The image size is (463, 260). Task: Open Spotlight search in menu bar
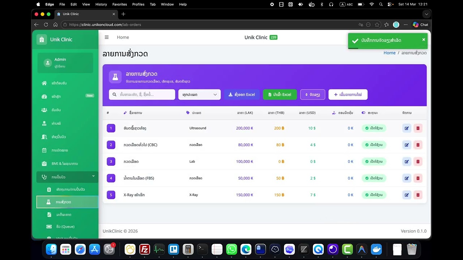click(381, 4)
